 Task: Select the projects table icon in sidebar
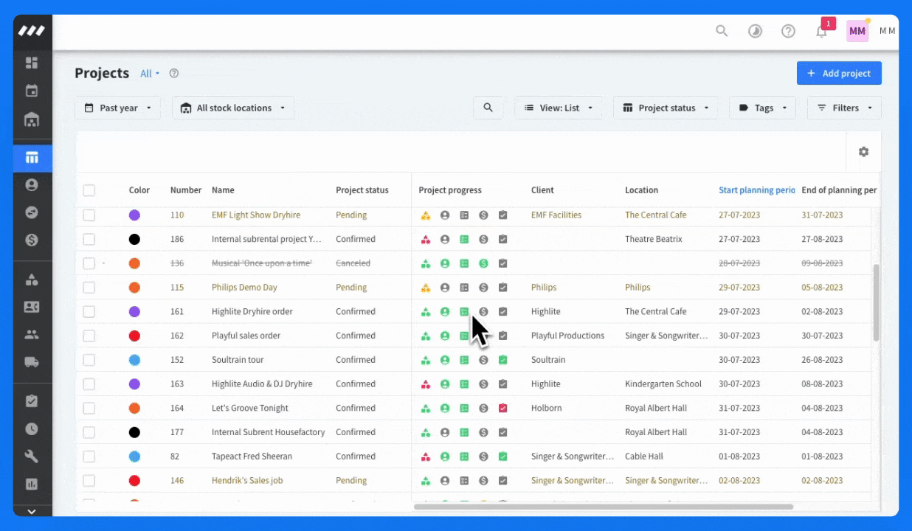point(32,157)
